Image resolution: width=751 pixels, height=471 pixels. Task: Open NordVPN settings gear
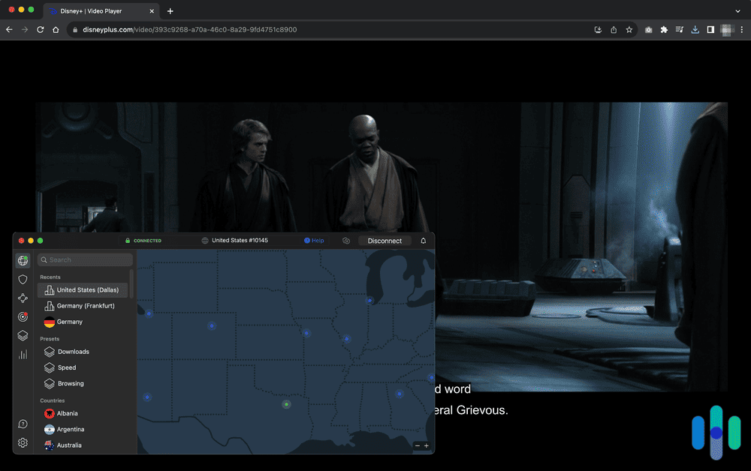pos(23,442)
